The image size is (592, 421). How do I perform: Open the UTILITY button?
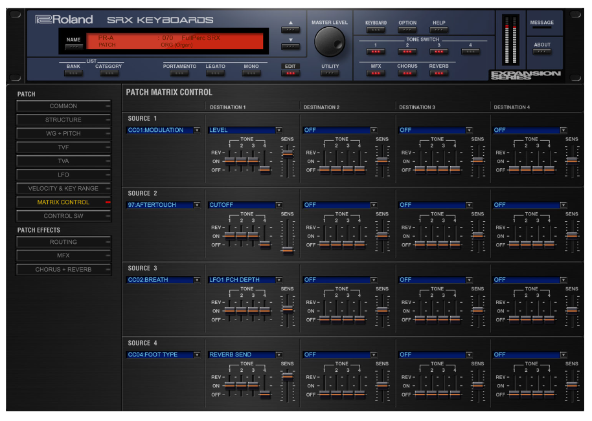(x=330, y=74)
